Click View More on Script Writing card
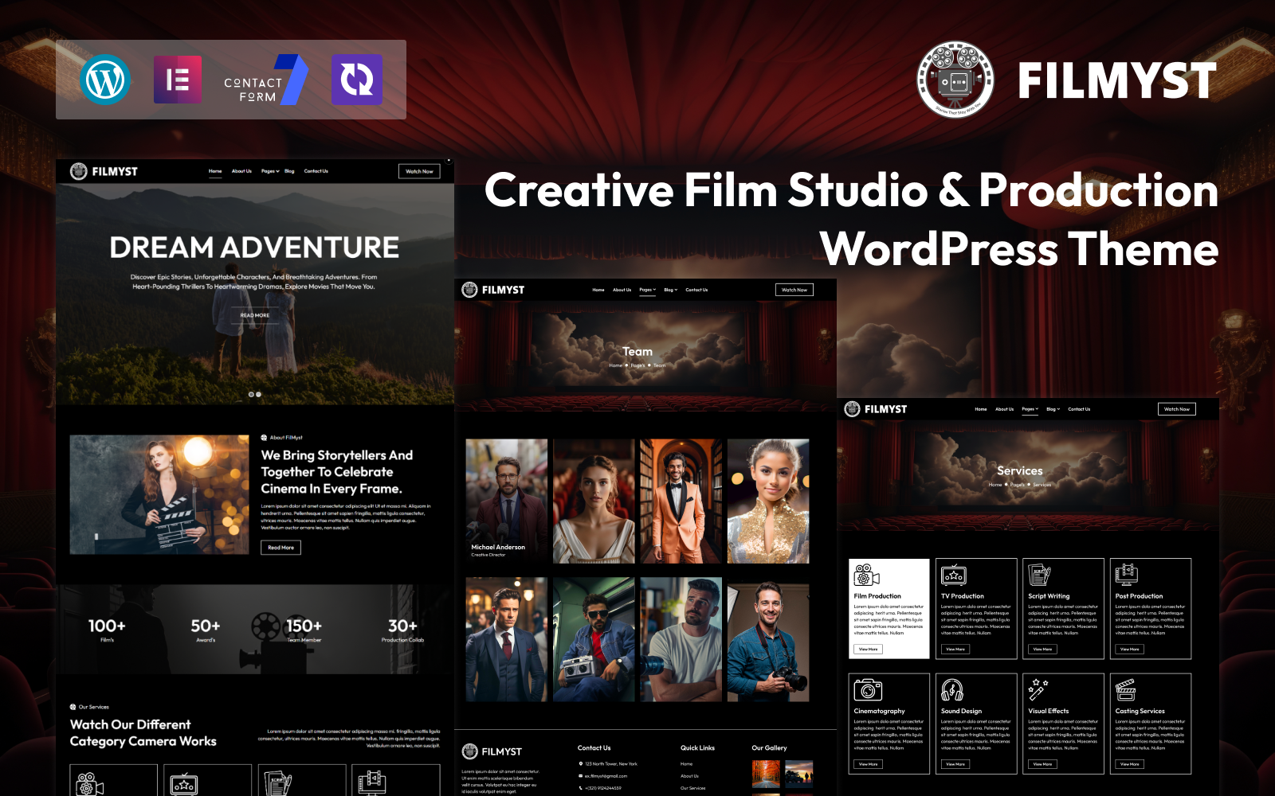Screen dimensions: 1275x796 (1042, 650)
